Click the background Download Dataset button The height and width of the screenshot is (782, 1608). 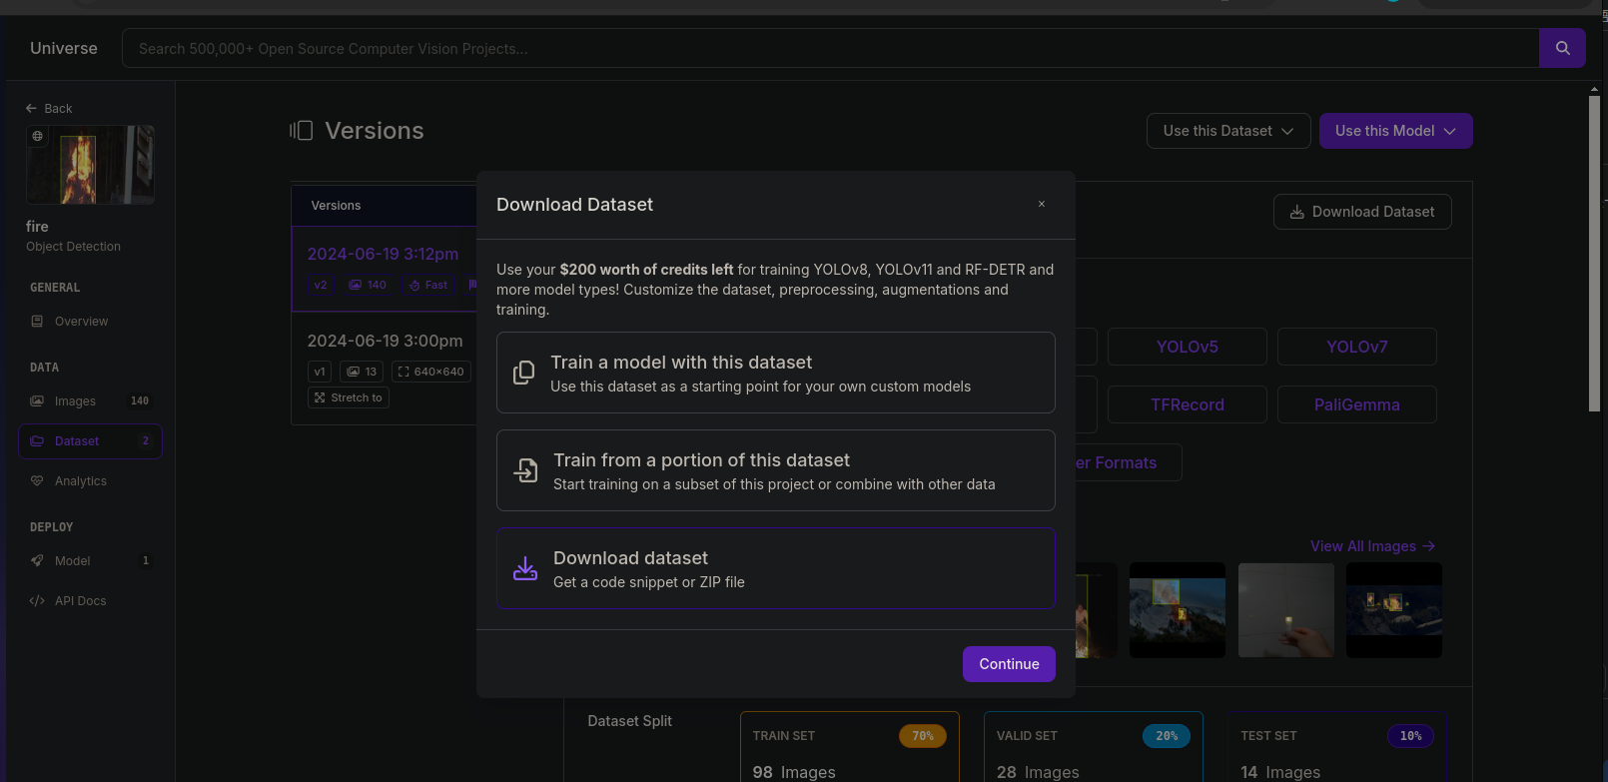point(1362,212)
